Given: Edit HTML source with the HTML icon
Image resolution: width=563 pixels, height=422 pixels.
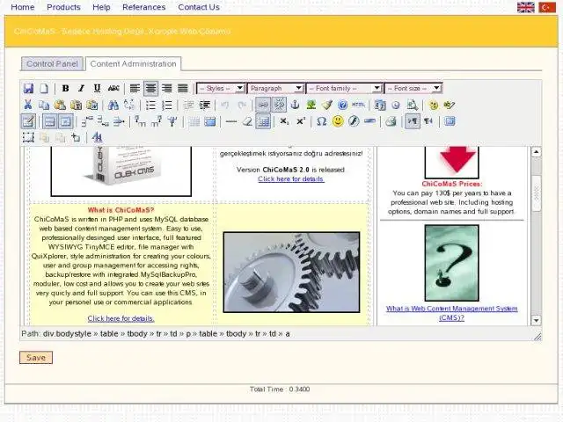Looking at the screenshot, I should [358, 105].
